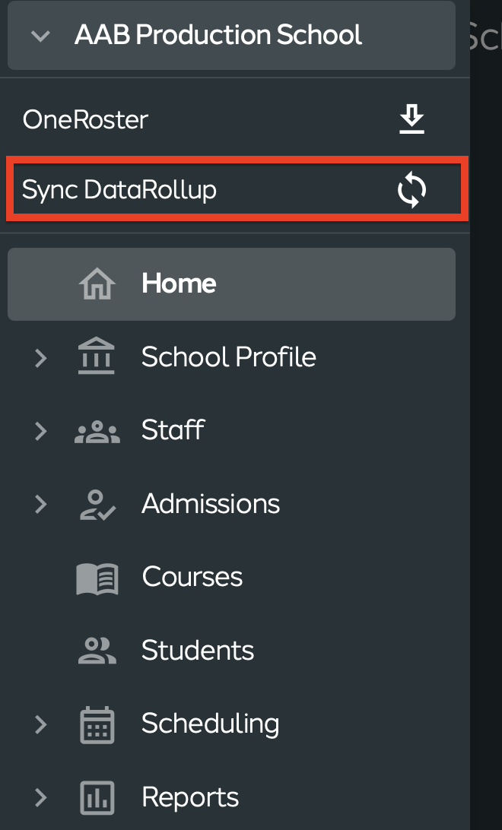Collapse the AAB Production School selector chevron
502x830 pixels.
click(x=40, y=36)
